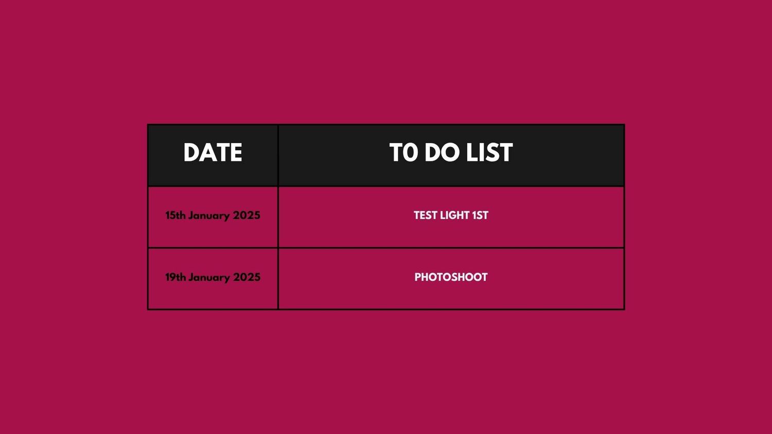Viewport: 772px width, 434px height.
Task: Click the crimson background below the table
Action: (386, 372)
